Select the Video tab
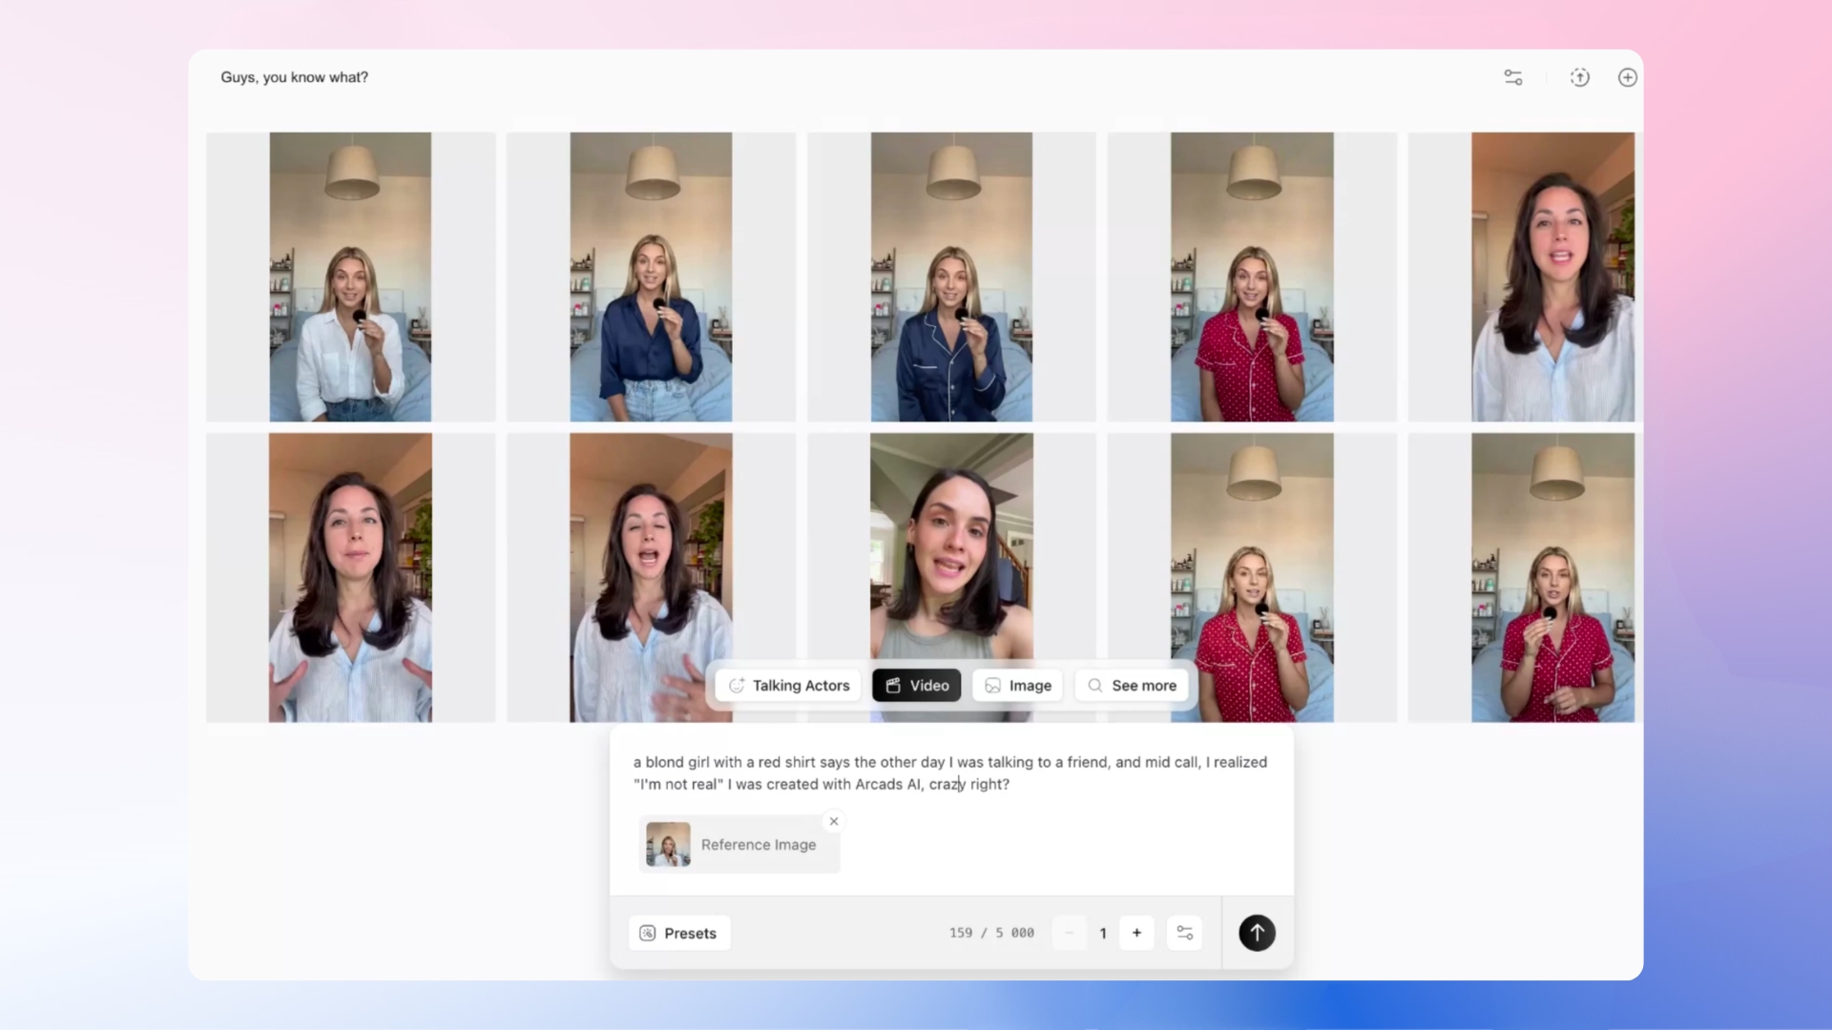The height and width of the screenshot is (1030, 1832). [916, 685]
